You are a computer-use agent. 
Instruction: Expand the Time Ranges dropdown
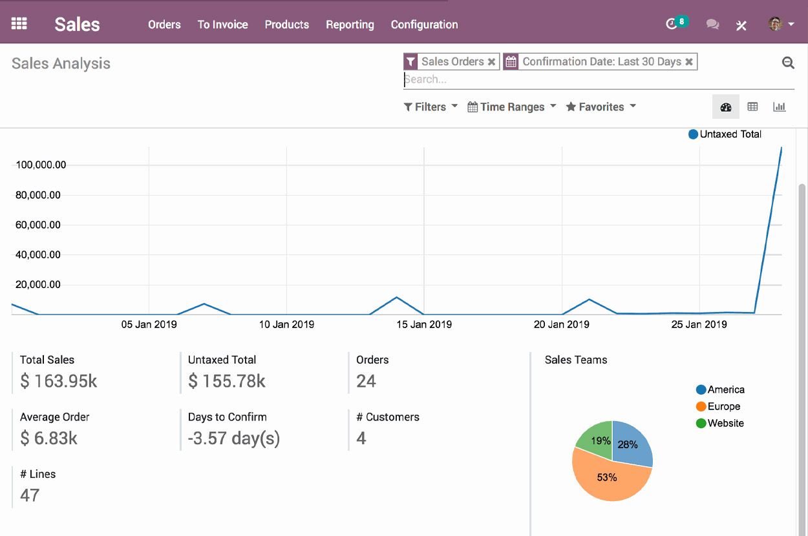[x=511, y=107]
